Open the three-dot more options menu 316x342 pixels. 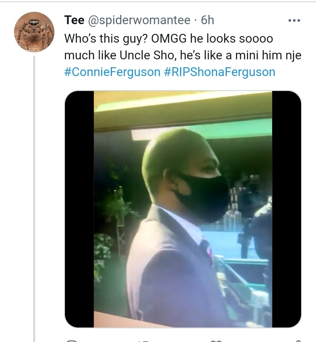293,20
